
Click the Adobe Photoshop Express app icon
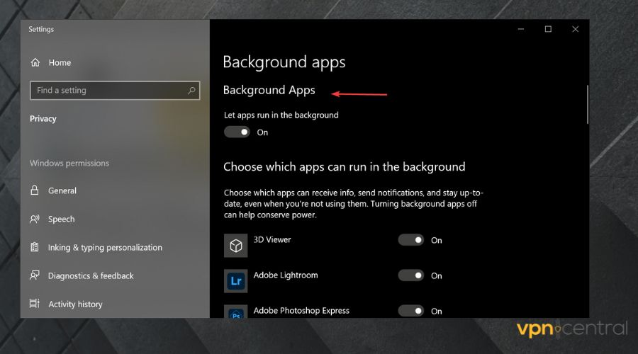[235, 312]
